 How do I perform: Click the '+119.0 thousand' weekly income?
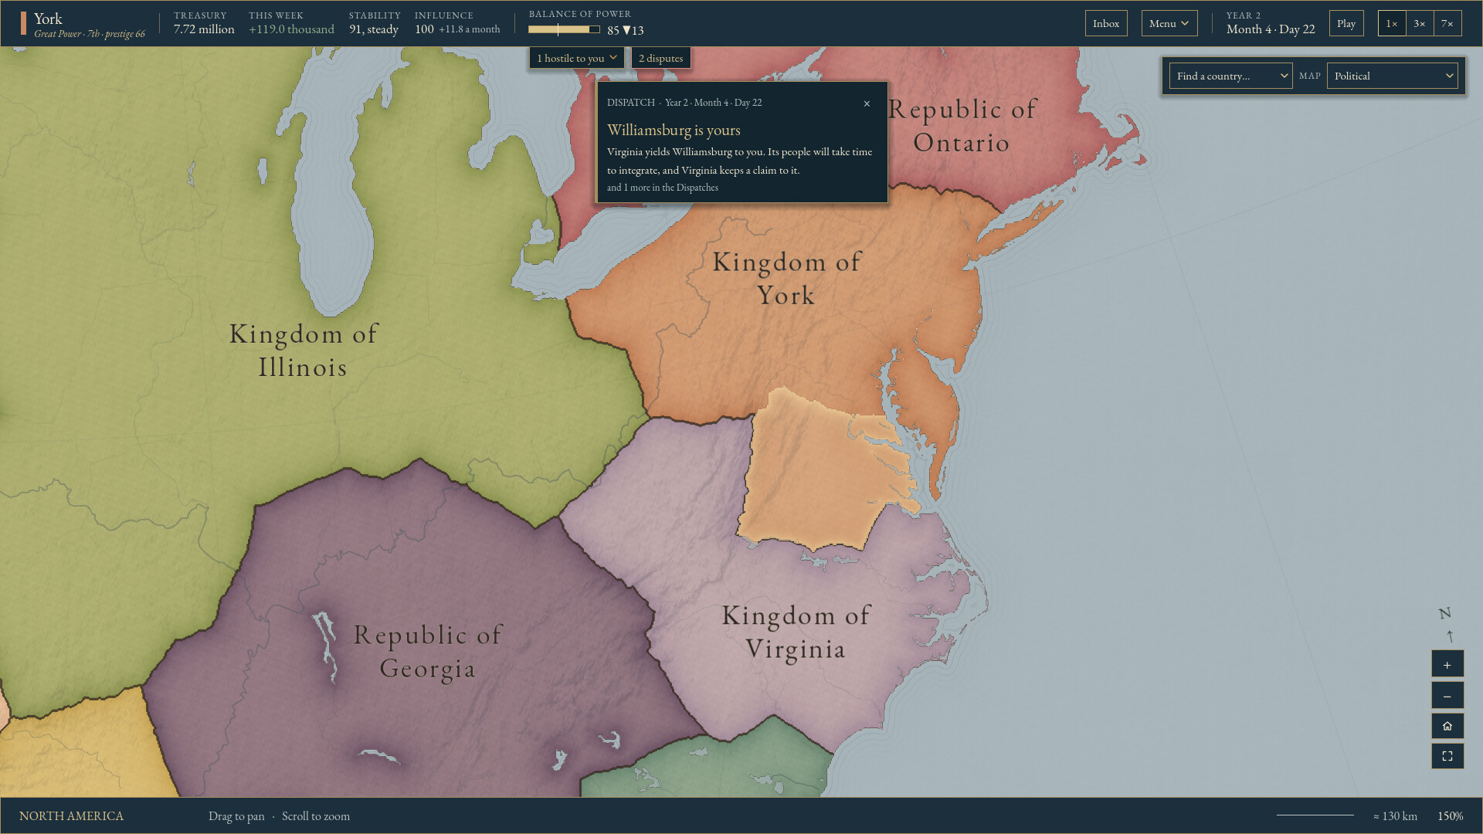pyautogui.click(x=291, y=29)
